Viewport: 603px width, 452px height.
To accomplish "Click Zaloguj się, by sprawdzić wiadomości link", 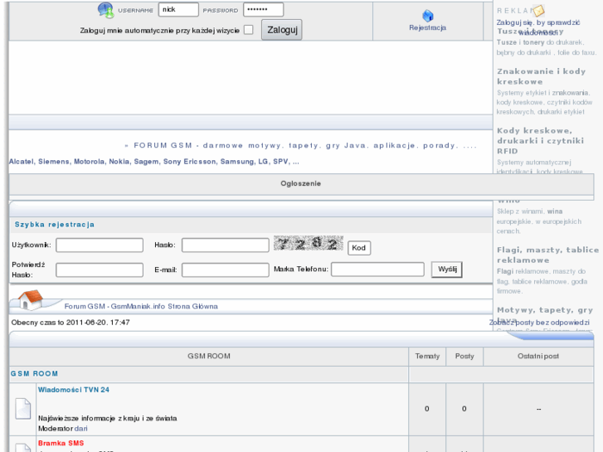I will coord(538,27).
